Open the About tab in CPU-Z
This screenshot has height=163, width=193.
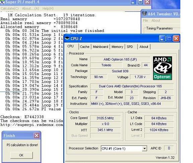pos(144,47)
